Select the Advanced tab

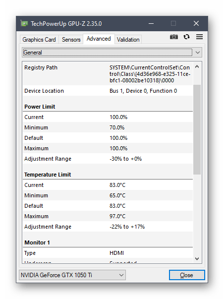click(99, 39)
